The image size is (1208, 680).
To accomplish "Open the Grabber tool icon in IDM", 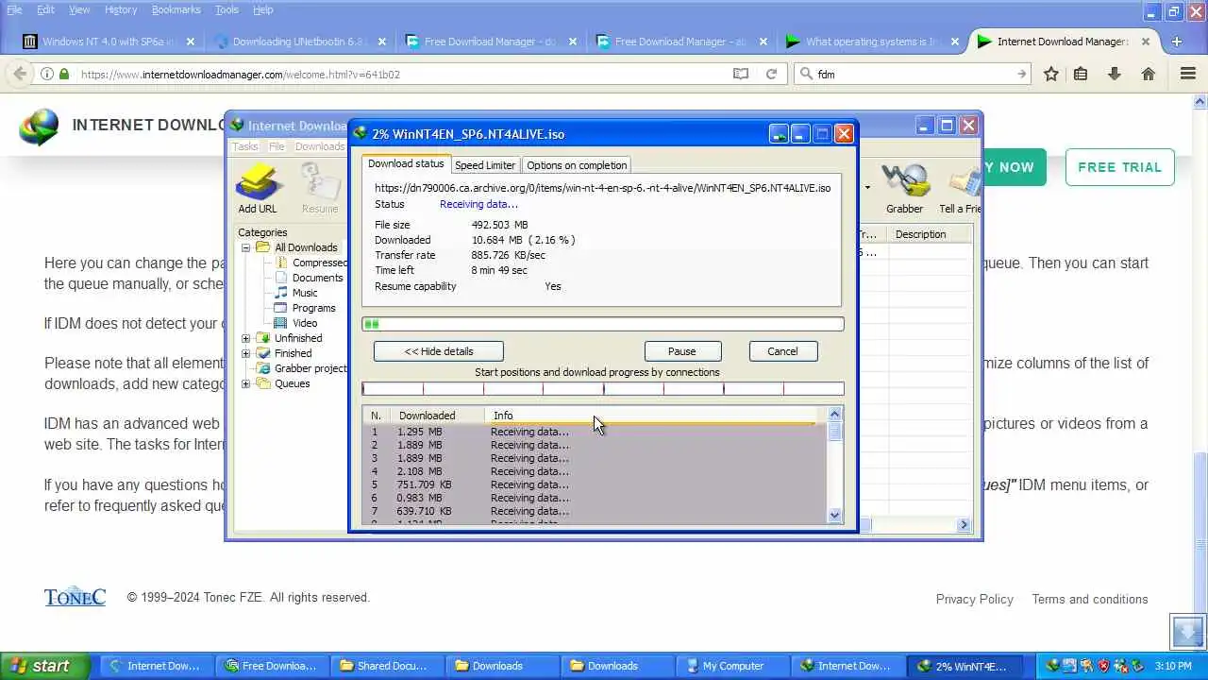I will pos(904,181).
